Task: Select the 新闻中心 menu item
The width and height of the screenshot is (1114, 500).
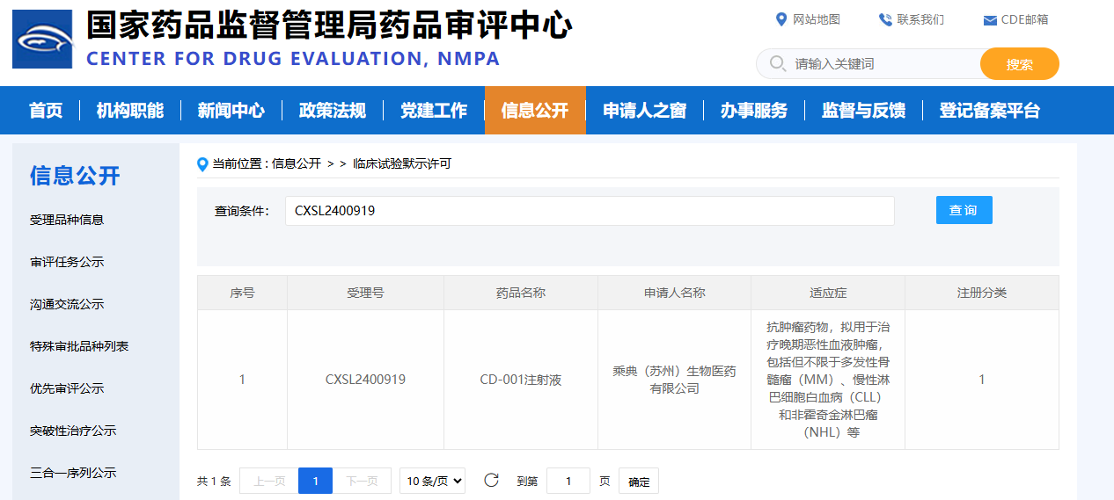Action: pos(231,111)
